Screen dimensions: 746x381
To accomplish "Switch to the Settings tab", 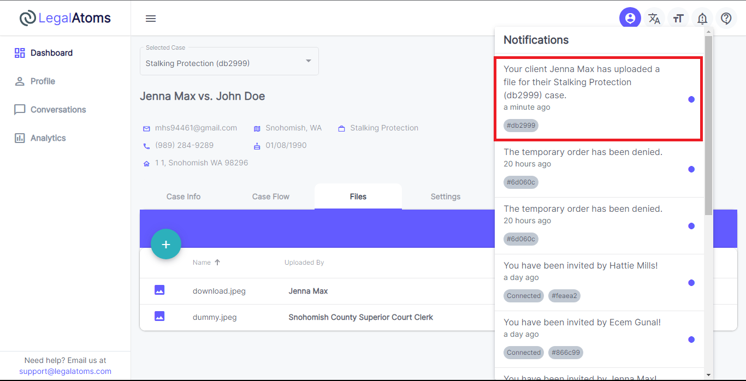I will pyautogui.click(x=446, y=197).
